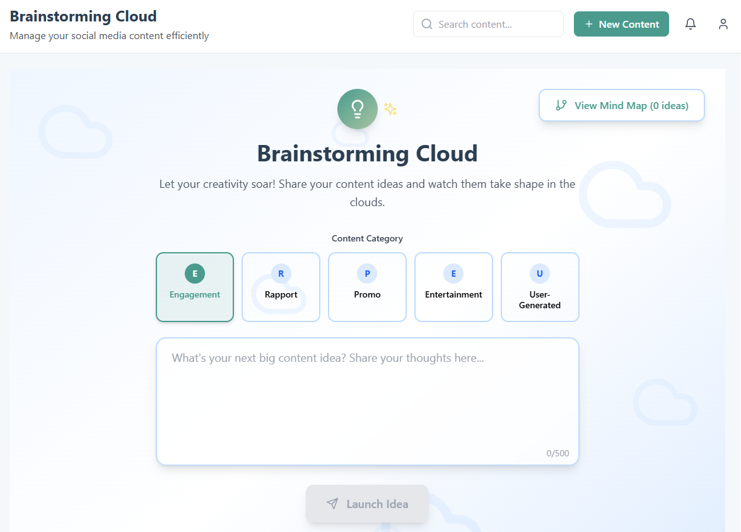
Task: Click the E badge on the Engagement card
Action: tap(194, 274)
